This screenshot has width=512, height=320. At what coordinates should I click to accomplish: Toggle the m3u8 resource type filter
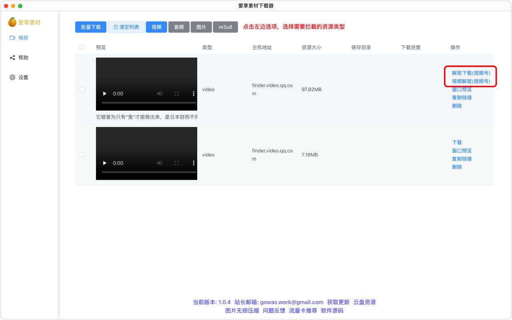pyautogui.click(x=225, y=27)
